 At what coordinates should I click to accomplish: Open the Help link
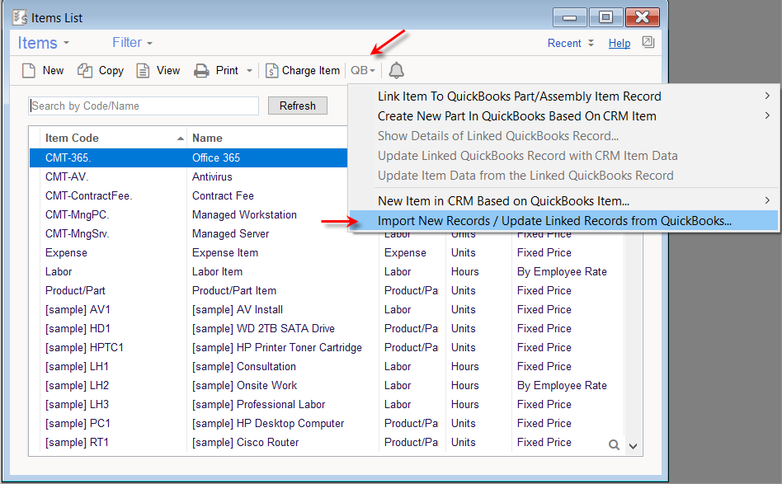[x=619, y=42]
